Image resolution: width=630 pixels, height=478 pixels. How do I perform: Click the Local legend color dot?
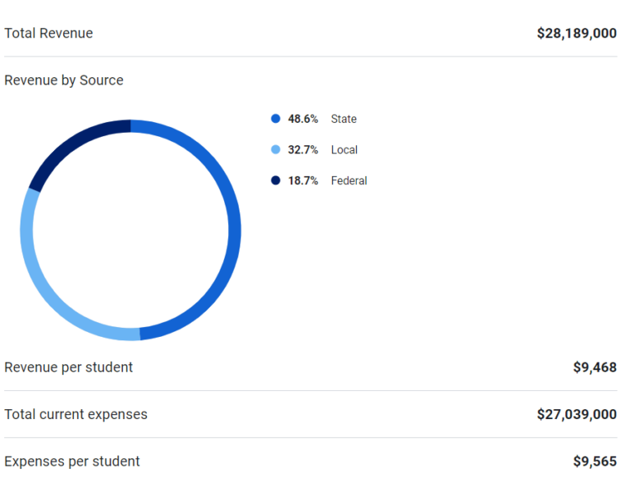(x=276, y=149)
